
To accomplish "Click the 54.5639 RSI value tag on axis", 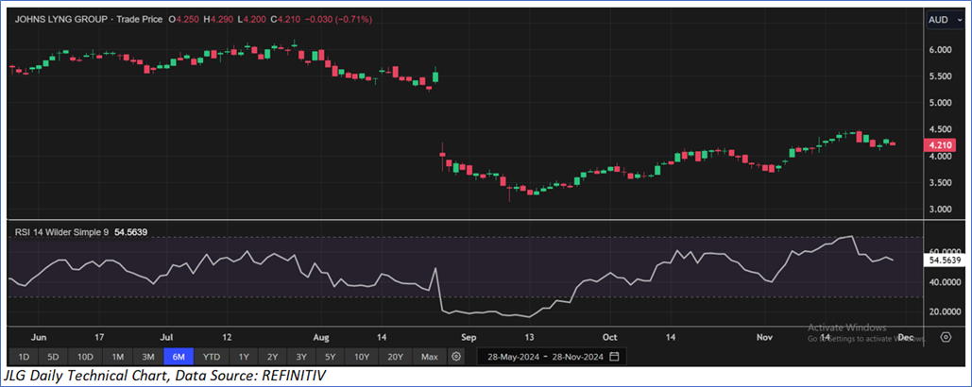I will [944, 261].
